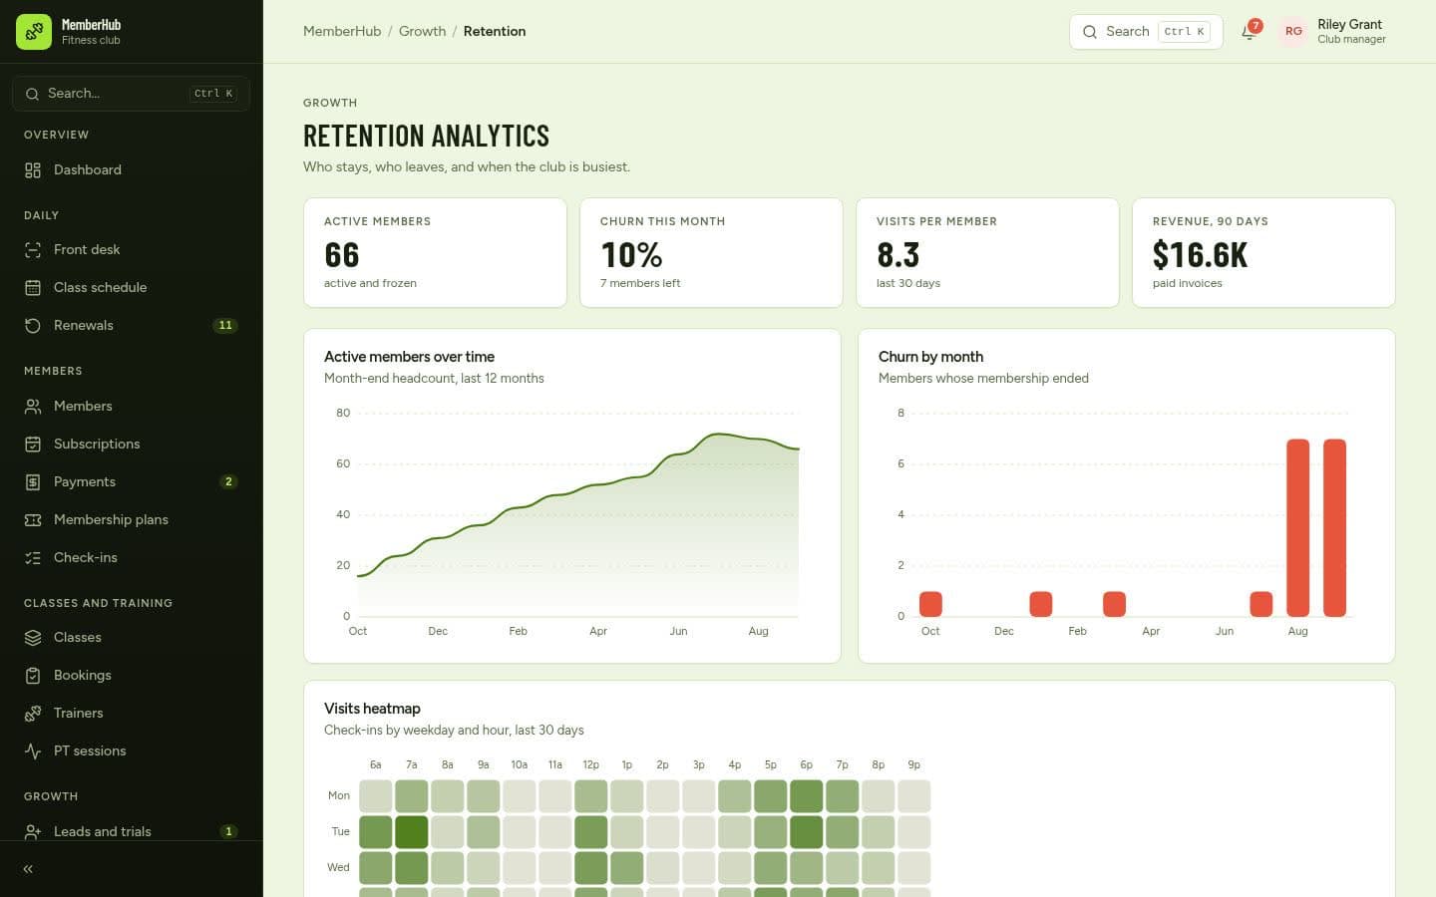The height and width of the screenshot is (897, 1436).
Task: Click the magnifier icon in top Search button
Action: 1090,32
